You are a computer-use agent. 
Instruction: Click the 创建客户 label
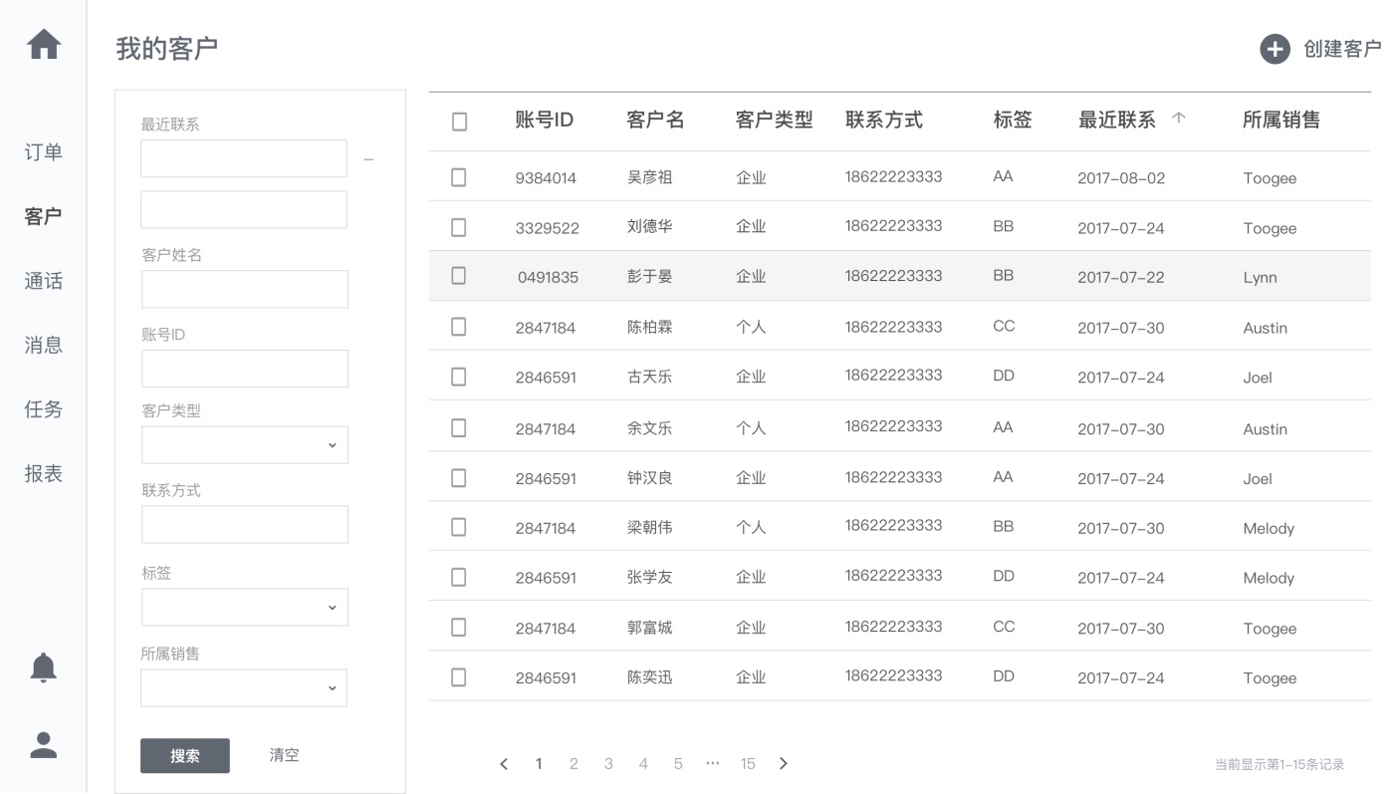(x=1342, y=49)
